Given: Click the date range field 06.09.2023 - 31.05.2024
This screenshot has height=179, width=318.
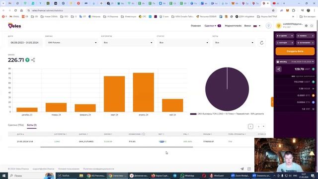Looking at the screenshot, I should click(25, 43).
